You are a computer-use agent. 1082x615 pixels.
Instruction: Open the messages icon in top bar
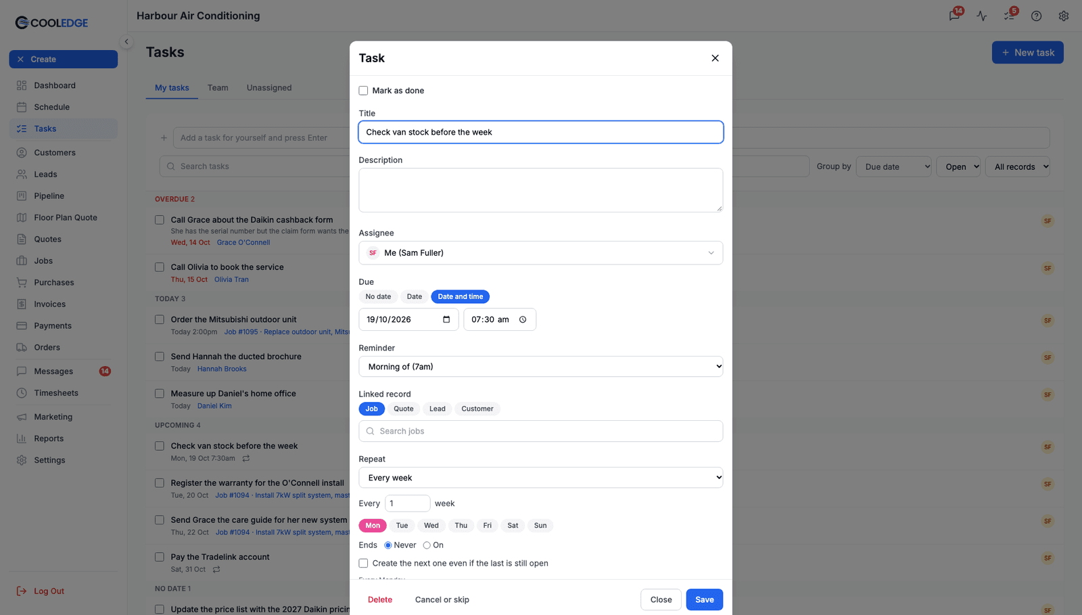[954, 16]
